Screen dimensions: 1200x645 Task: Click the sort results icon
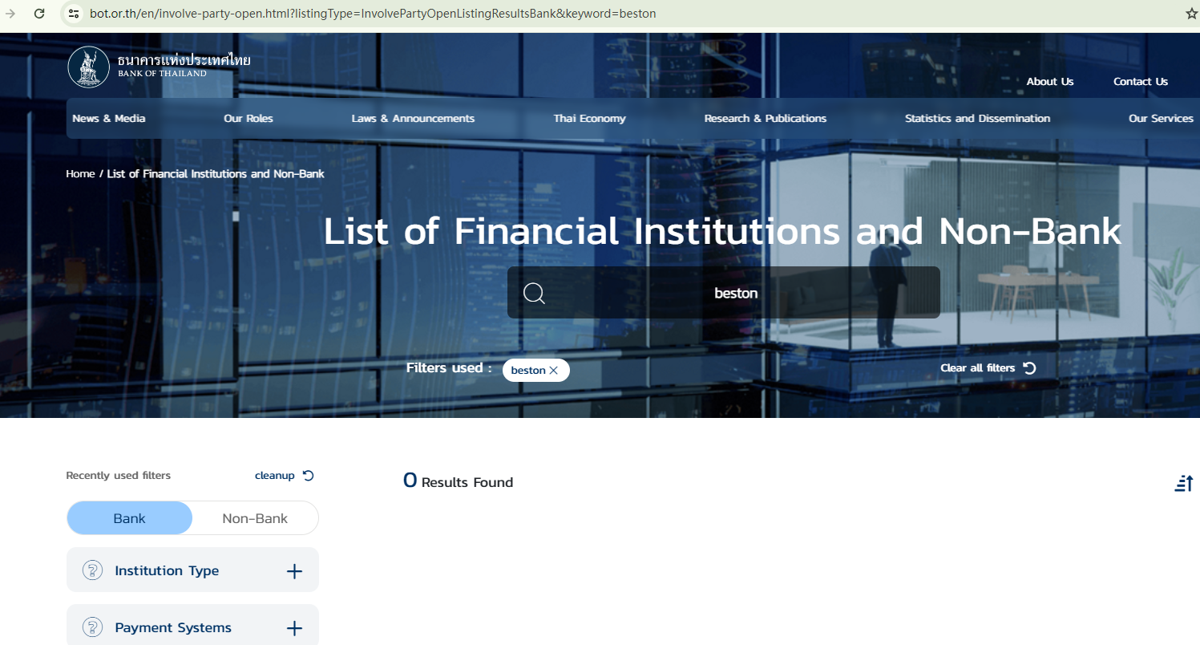(x=1184, y=483)
